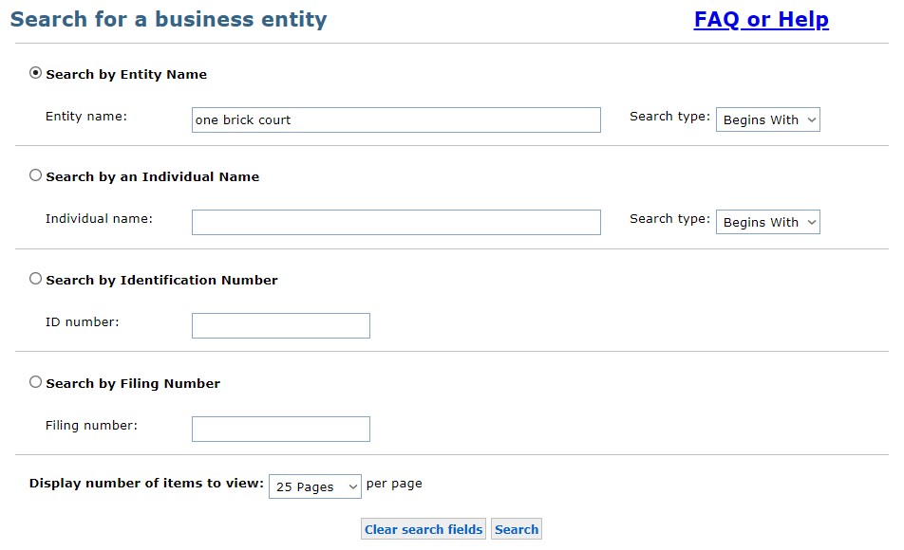Click the Search button
This screenshot has width=904, height=550.
517,529
